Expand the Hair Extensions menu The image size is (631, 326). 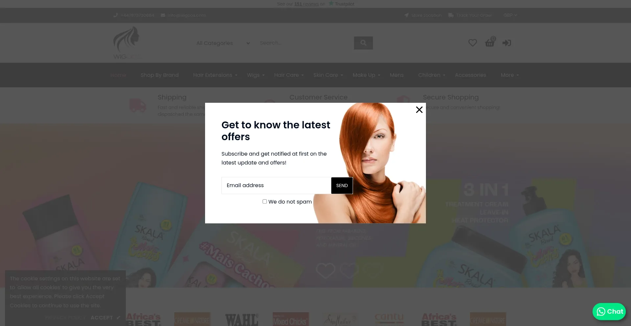tap(215, 75)
